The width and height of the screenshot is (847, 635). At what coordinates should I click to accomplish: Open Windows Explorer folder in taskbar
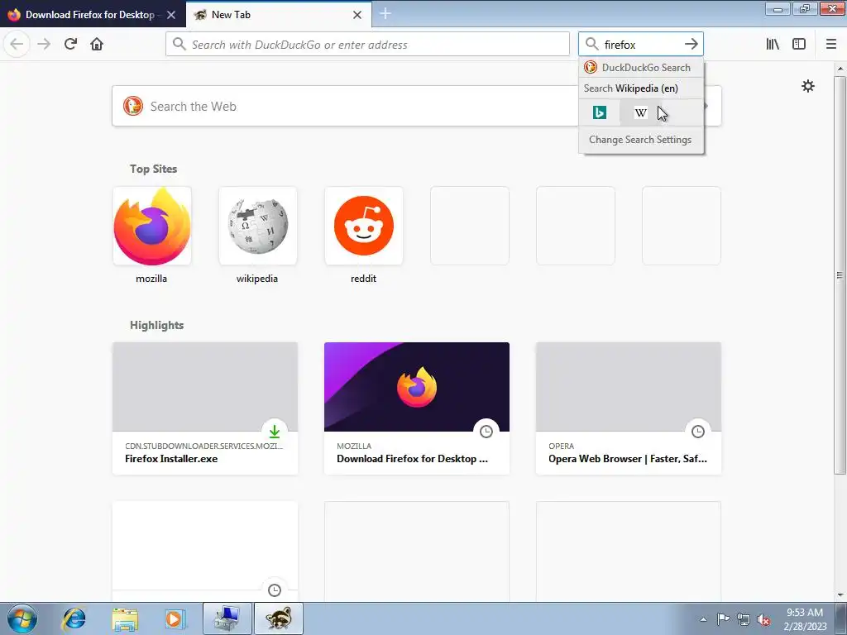[125, 618]
